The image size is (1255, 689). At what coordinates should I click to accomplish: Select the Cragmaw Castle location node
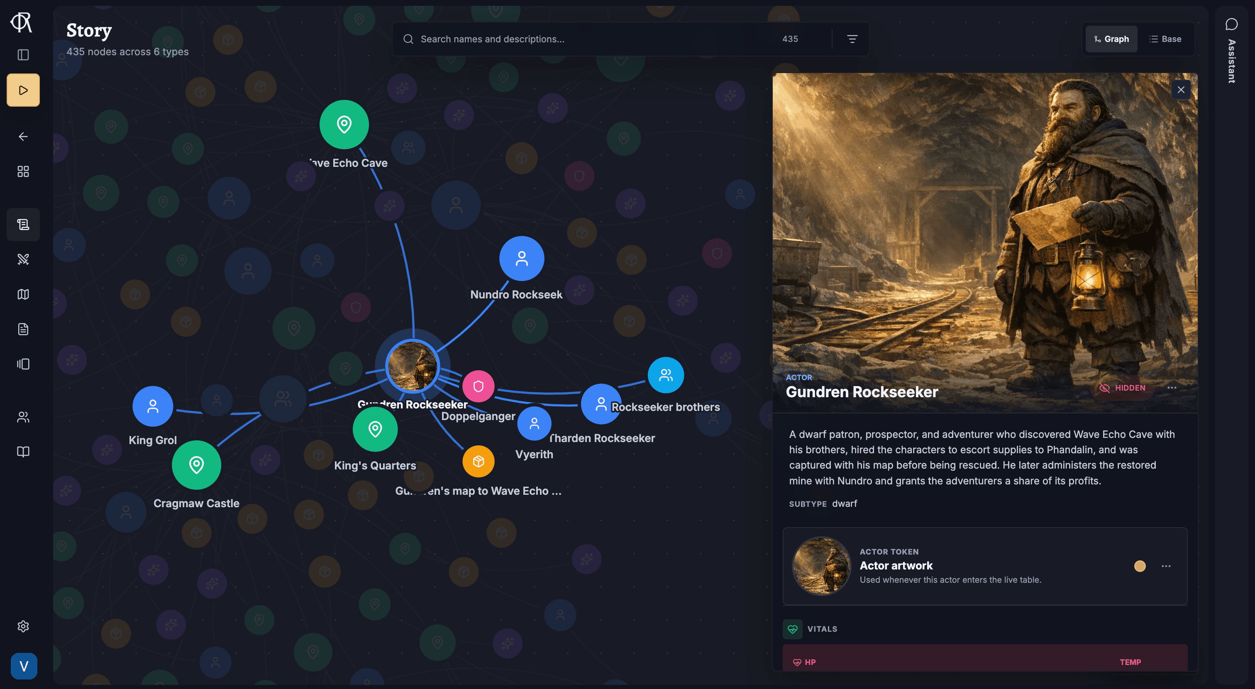click(196, 465)
